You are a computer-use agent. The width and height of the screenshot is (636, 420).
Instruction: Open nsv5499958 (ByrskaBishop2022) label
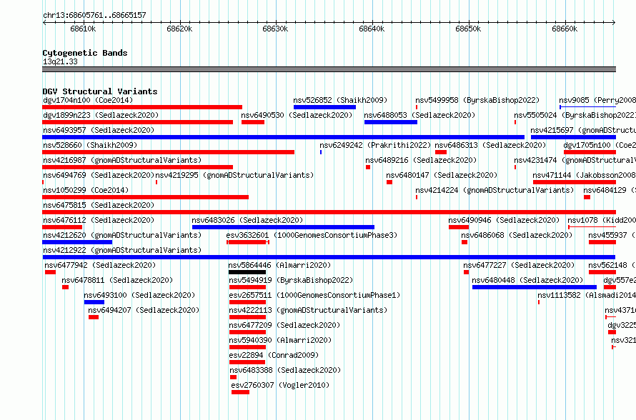click(477, 100)
